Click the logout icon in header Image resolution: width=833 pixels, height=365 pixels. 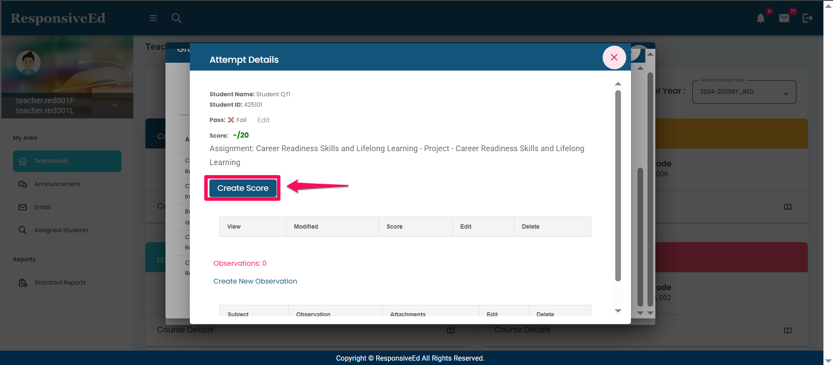(807, 18)
